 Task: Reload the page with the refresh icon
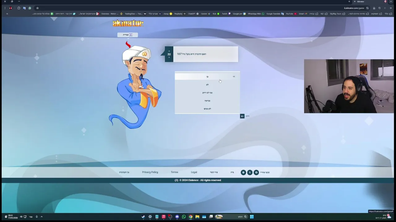pyautogui.click(x=380, y=8)
